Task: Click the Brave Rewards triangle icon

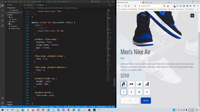Action: [x=168, y=6]
